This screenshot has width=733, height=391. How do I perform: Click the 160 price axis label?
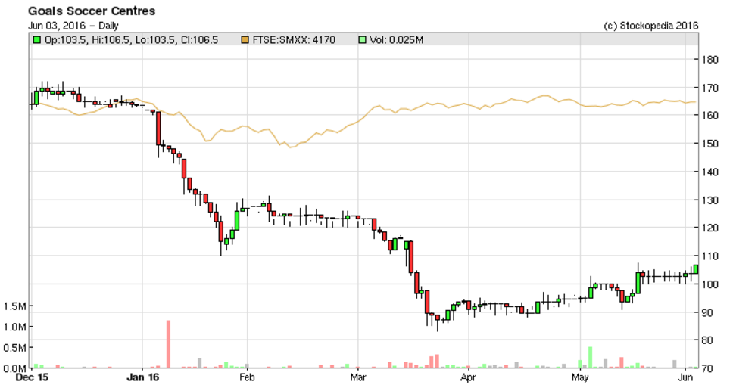pos(710,116)
